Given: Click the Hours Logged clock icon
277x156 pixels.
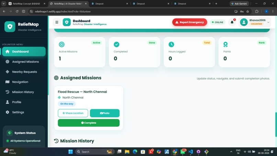Looking at the screenshot, I should coord(171,44).
